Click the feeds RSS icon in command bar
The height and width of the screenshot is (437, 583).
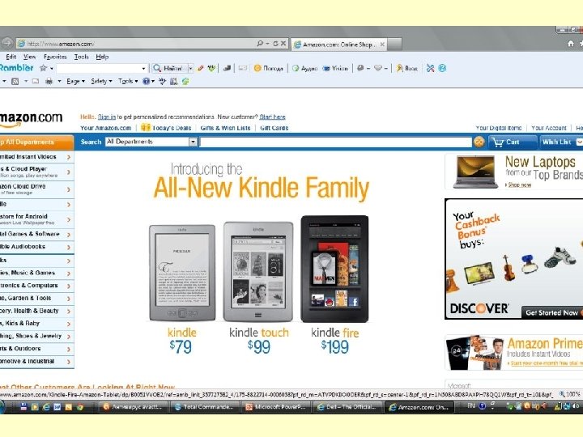15,81
